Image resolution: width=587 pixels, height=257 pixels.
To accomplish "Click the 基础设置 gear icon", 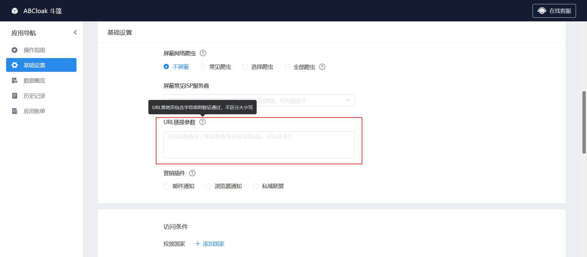I will [14, 65].
